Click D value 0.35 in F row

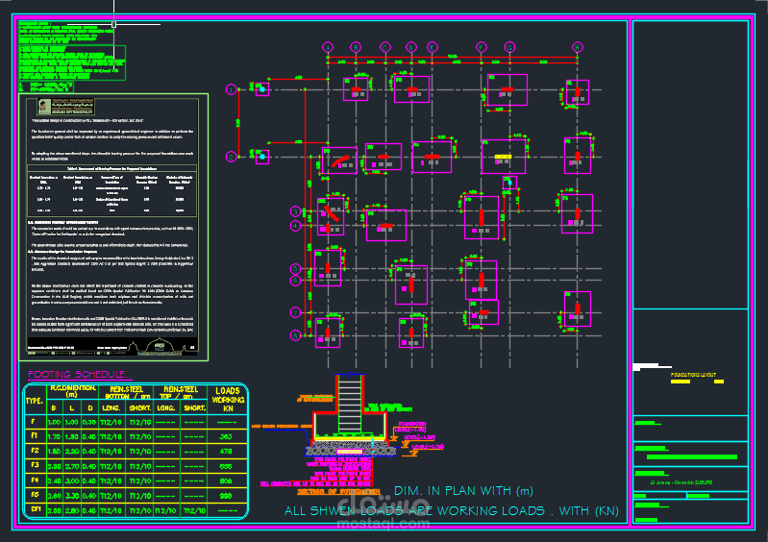point(89,422)
